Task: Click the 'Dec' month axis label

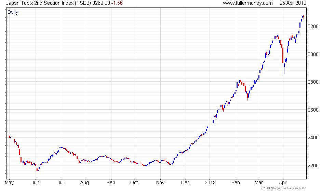Action: [x=185, y=182]
